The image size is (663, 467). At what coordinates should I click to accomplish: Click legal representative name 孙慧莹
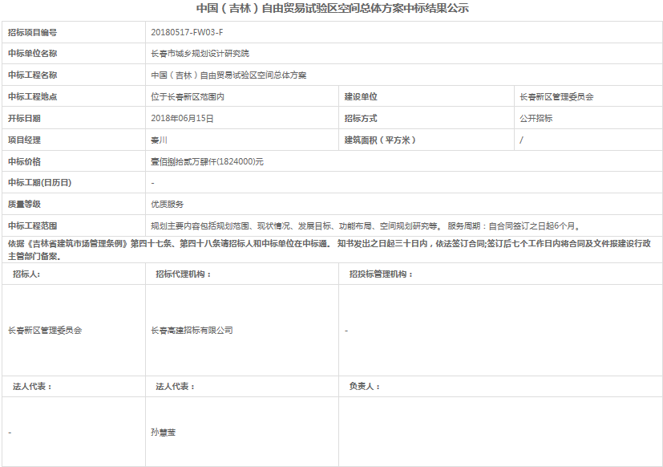point(163,432)
